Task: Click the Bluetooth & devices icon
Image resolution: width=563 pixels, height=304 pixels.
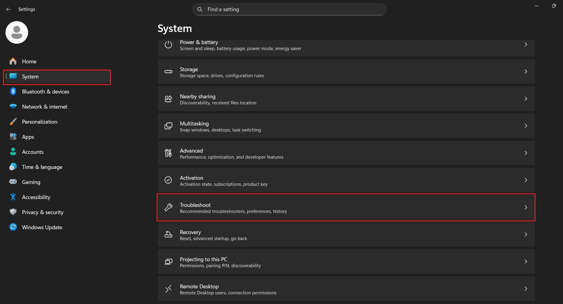Action: tap(13, 91)
